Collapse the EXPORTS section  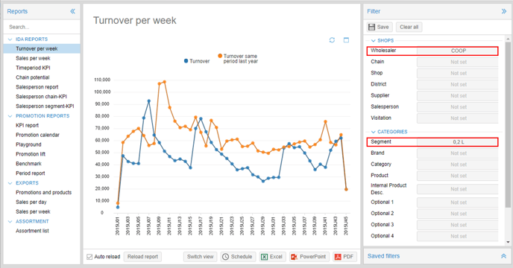[x=10, y=183]
